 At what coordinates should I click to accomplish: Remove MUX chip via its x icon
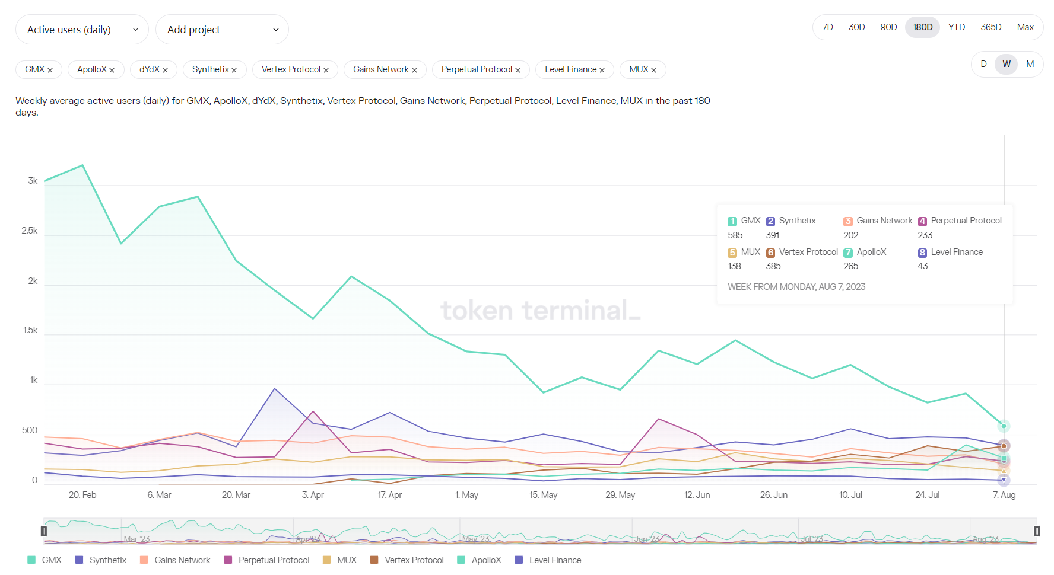click(653, 70)
